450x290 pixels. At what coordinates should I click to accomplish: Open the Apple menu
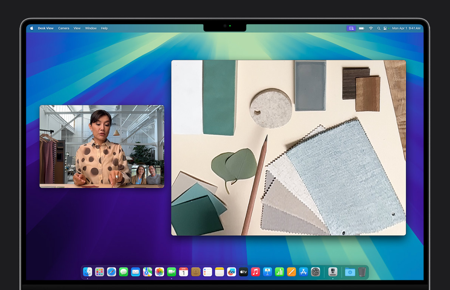pos(32,28)
